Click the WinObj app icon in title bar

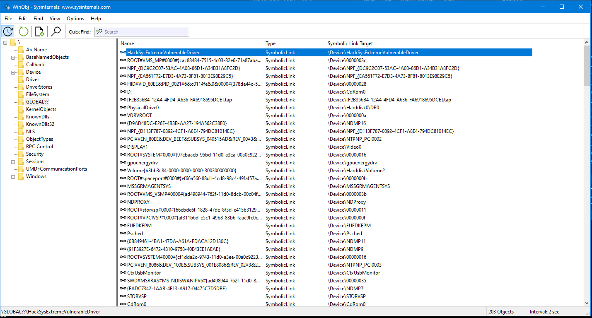click(7, 7)
